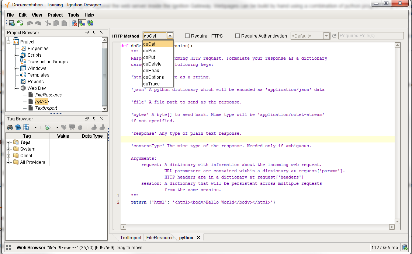
Task: Select the search binoculars icon in Tag Browser
Action: [x=10, y=127]
